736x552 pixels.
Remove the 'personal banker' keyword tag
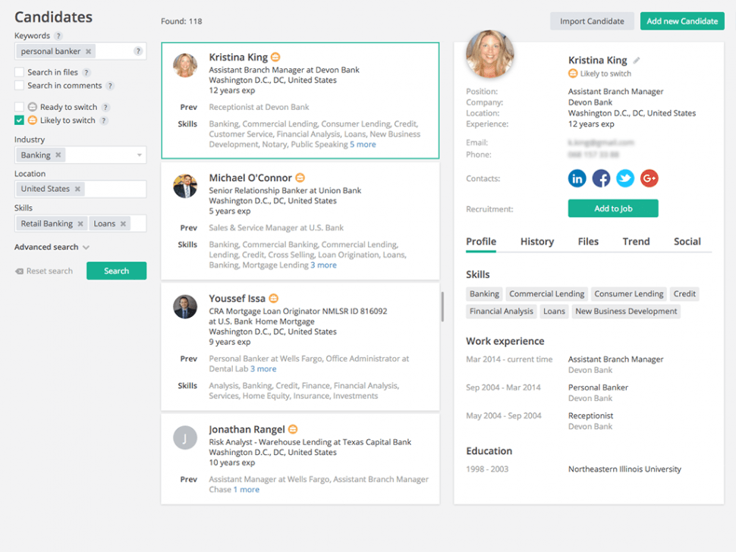click(88, 52)
